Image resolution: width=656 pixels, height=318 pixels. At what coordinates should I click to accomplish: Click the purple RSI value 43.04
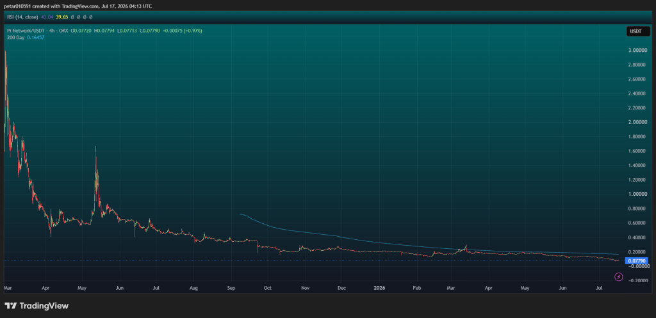pyautogui.click(x=45, y=17)
